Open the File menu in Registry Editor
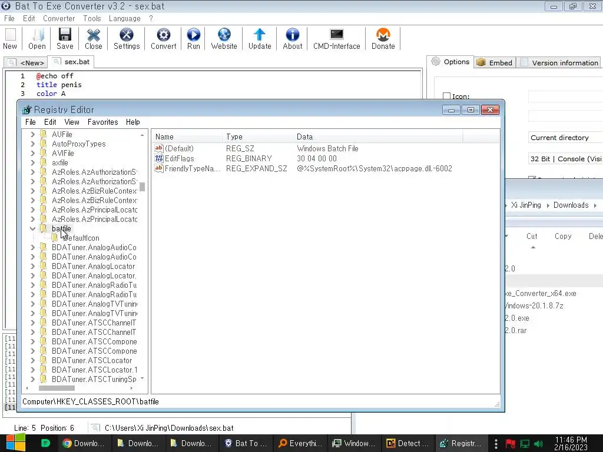 point(31,122)
